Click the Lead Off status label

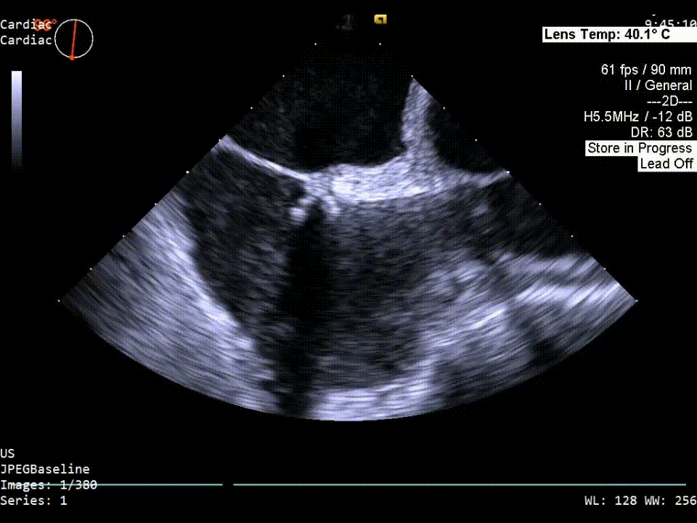pos(666,163)
